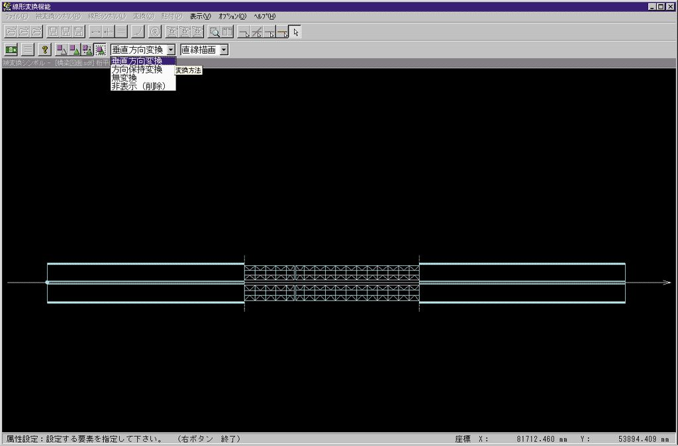Image resolution: width=678 pixels, height=446 pixels.
Task: Click the truss girder grid in the drawing
Action: (332, 283)
